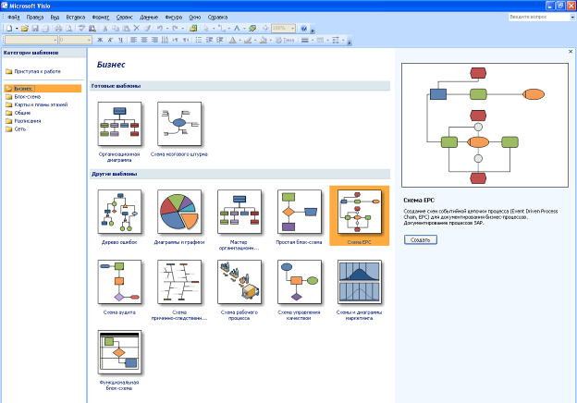Screen dimensions: 577x403
Task: Select the Бизнес category folder
Action: click(43, 88)
